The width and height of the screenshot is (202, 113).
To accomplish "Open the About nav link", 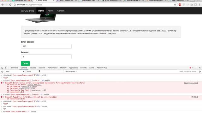I will 50,11.
